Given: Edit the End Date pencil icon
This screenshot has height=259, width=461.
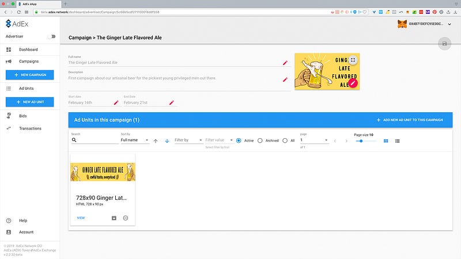Looking at the screenshot, I should click(171, 102).
